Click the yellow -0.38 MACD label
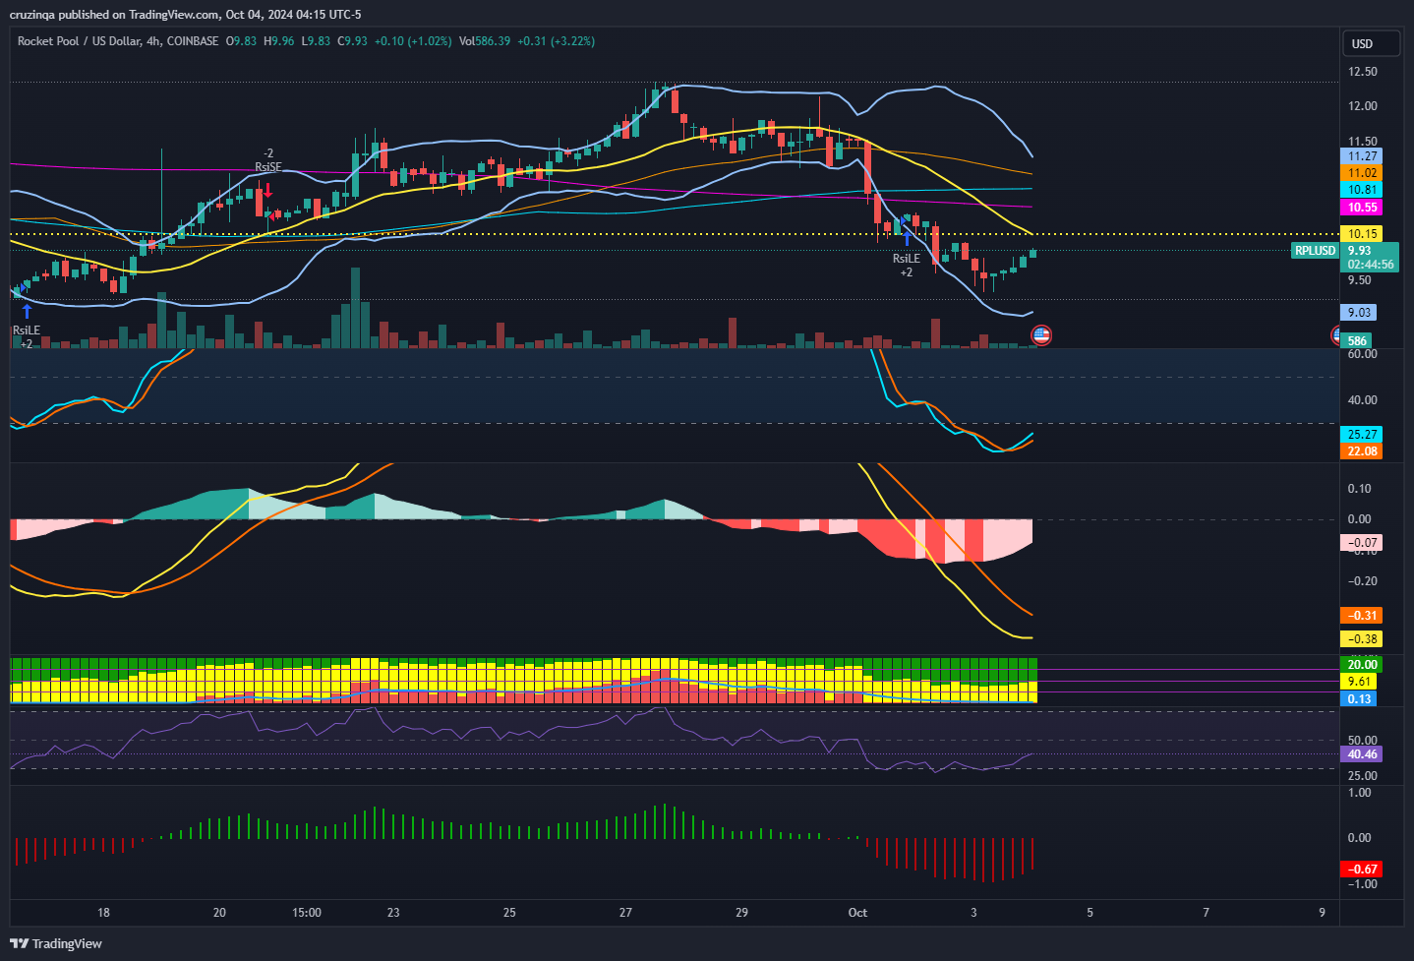Viewport: 1414px width, 961px height. pyautogui.click(x=1362, y=639)
